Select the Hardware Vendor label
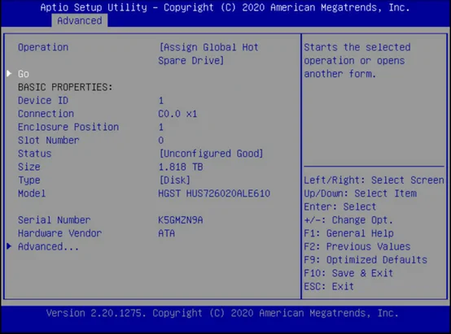The image size is (451, 334). 60,233
